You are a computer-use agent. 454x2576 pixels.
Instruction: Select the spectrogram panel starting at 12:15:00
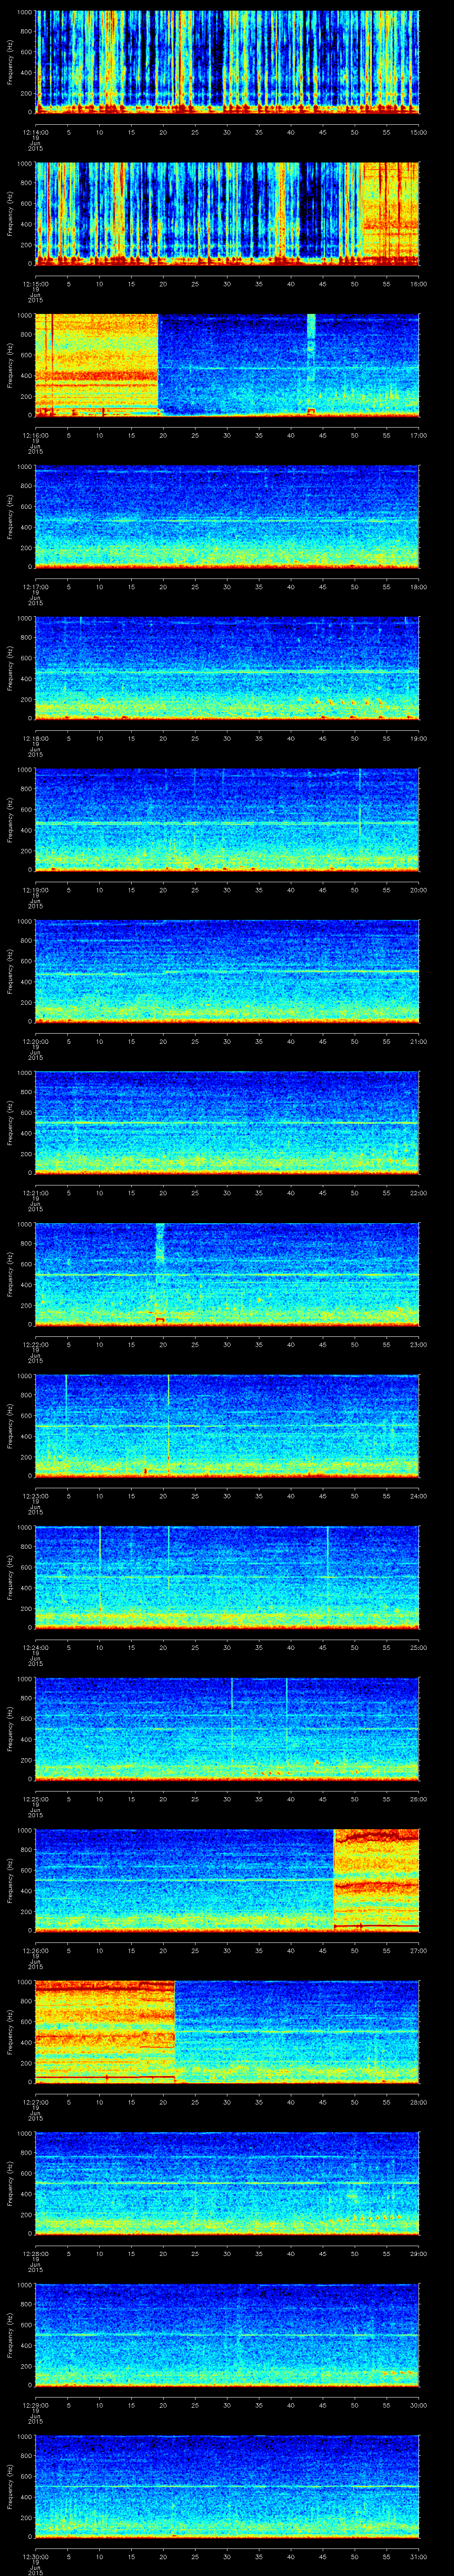227,214
